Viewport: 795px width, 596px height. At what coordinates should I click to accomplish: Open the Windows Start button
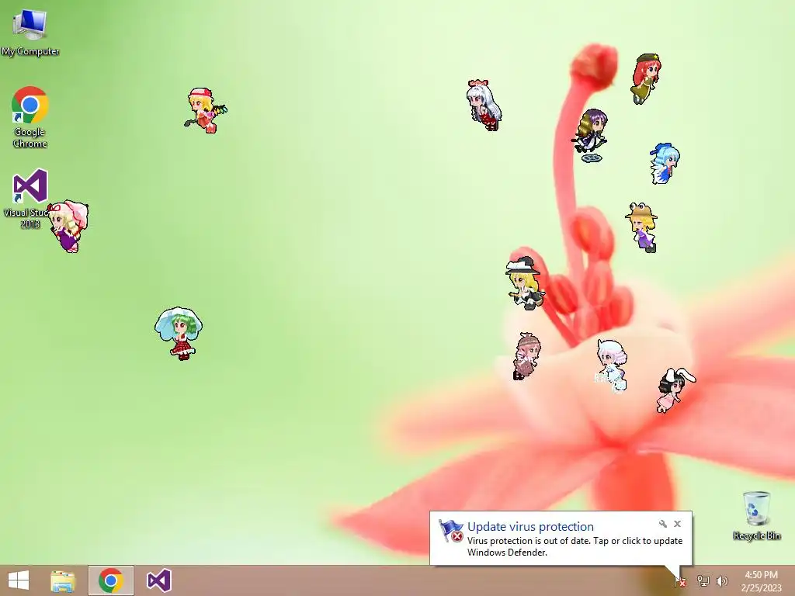click(19, 580)
